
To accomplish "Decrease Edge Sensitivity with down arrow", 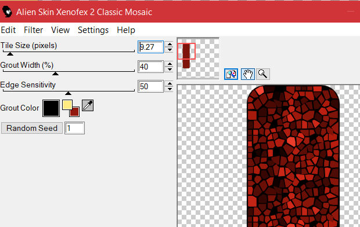I will coord(170,89).
